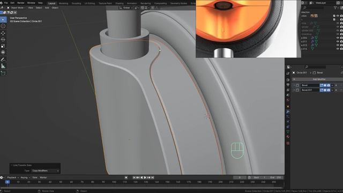Open the Tool properties tab
343x193 pixels.
pyautogui.click(x=288, y=74)
